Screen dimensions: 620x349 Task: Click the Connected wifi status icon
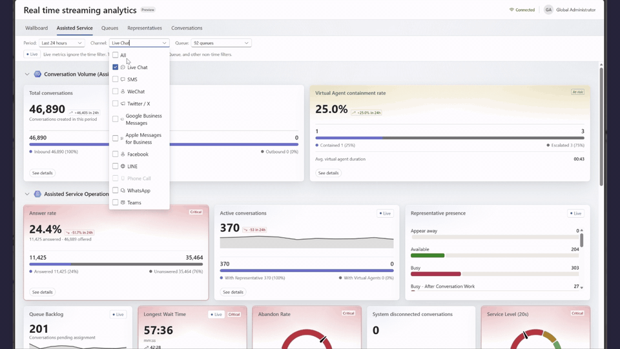click(x=512, y=10)
